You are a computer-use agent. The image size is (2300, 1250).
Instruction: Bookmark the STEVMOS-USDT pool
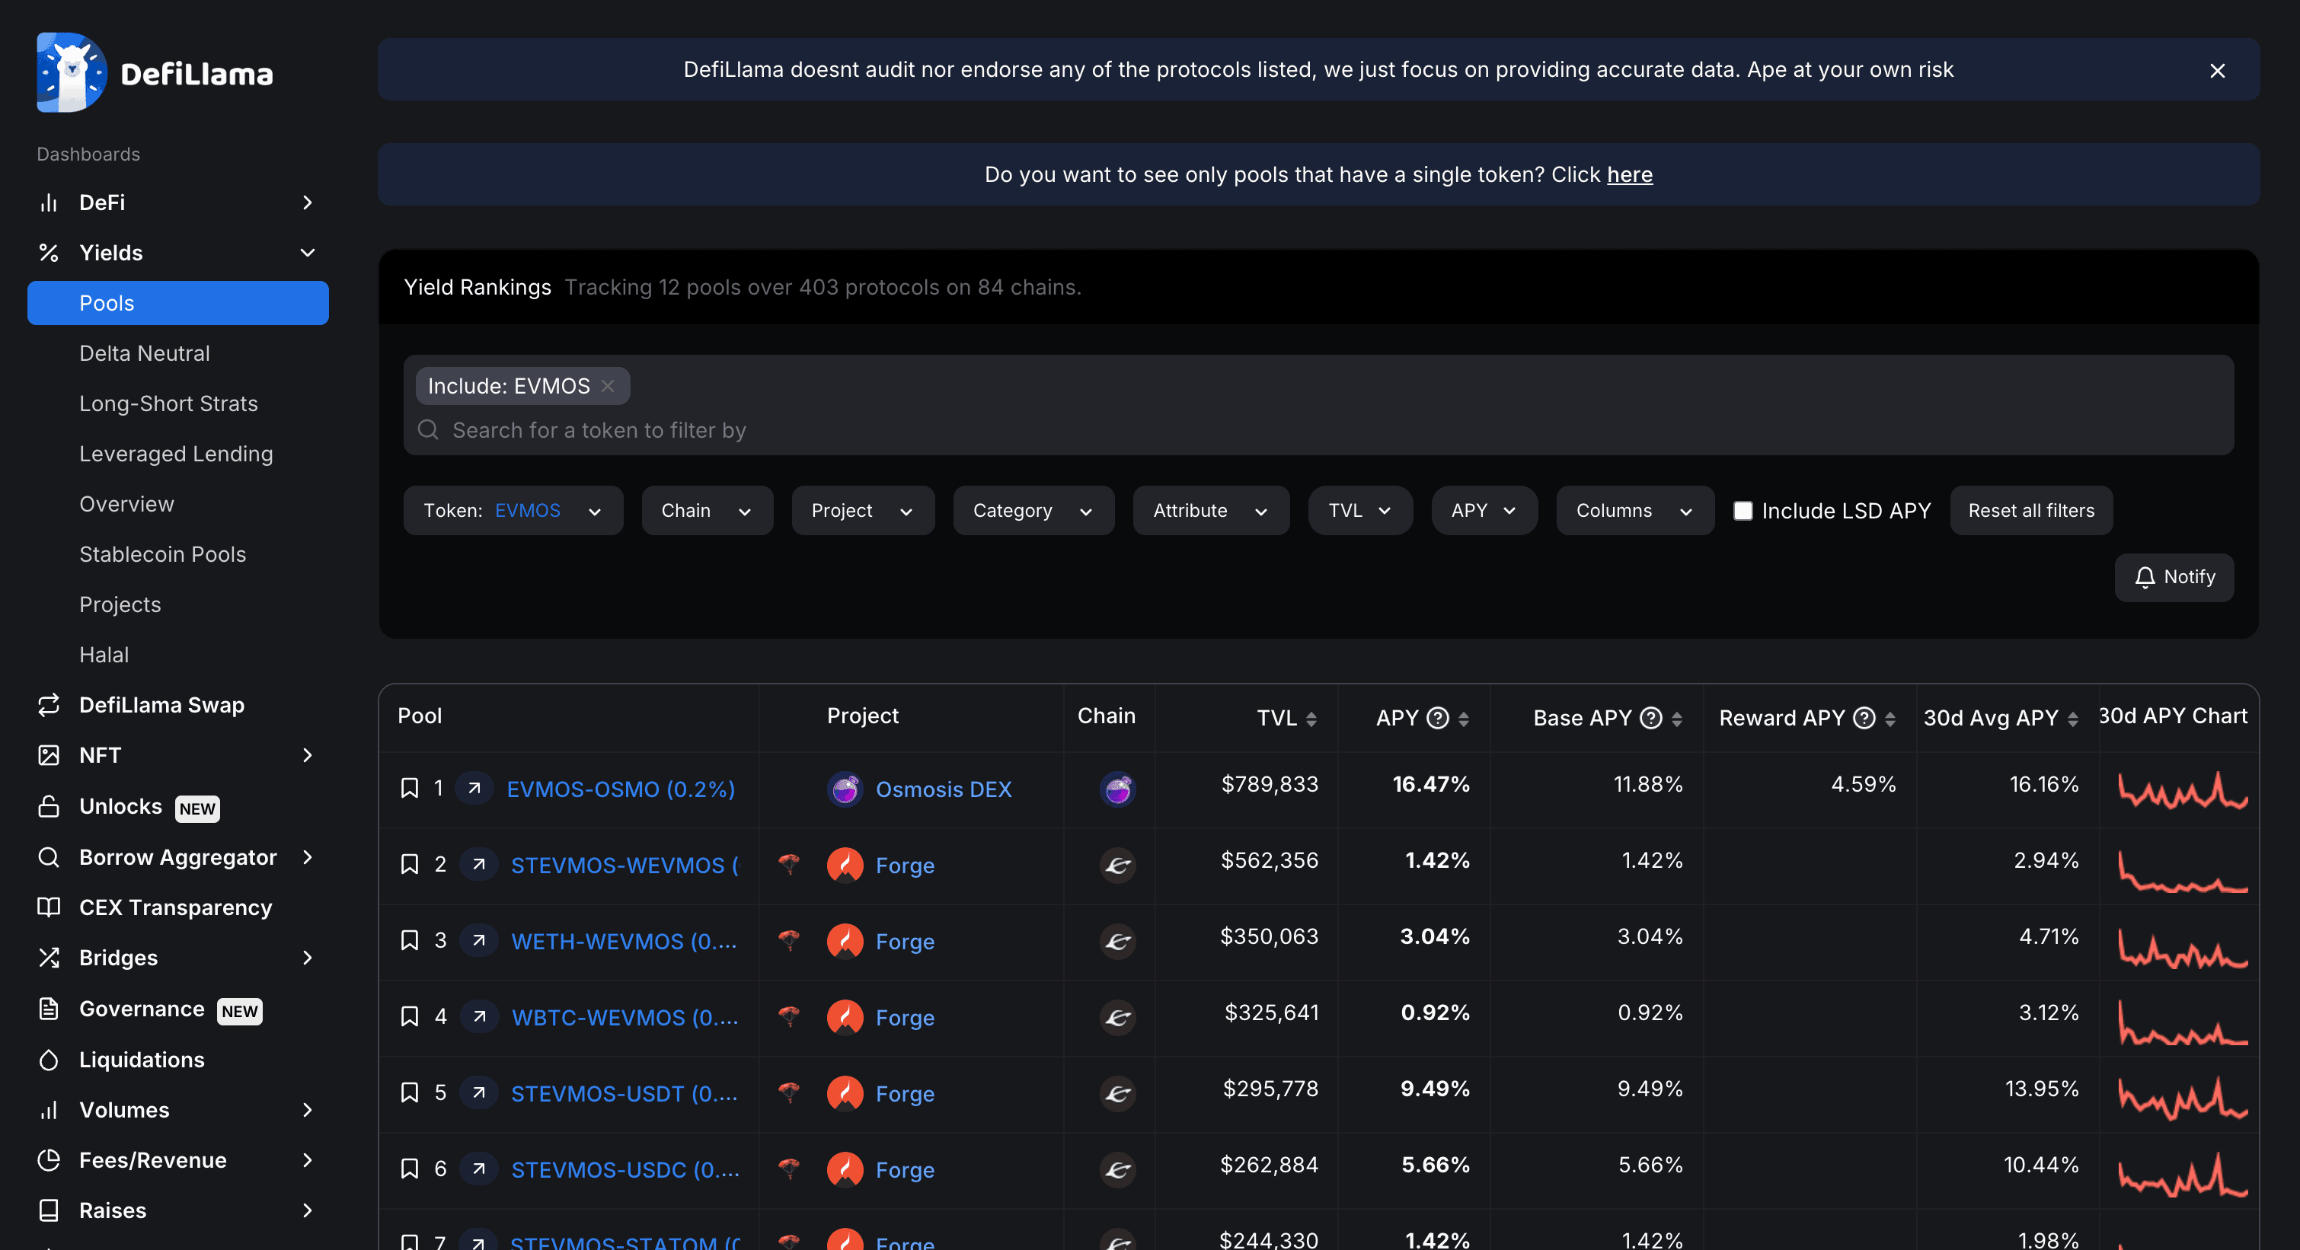point(410,1092)
